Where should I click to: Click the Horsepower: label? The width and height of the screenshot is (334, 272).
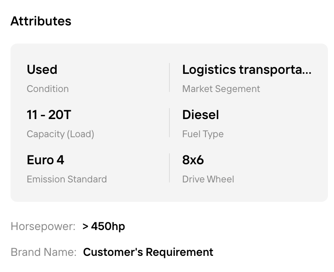tap(43, 226)
